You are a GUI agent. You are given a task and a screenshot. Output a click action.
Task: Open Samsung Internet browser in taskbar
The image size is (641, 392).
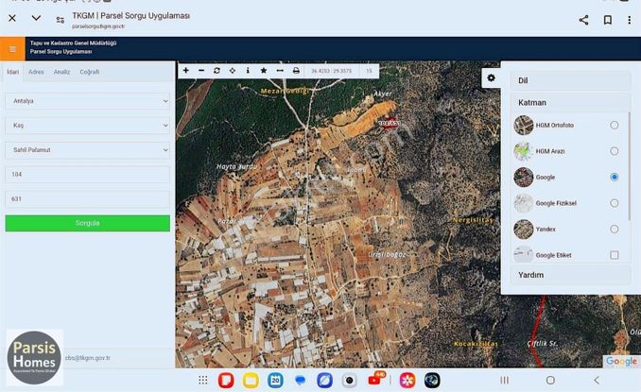click(324, 381)
